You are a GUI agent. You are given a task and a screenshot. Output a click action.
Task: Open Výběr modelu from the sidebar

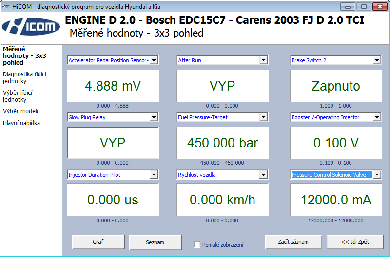click(21, 111)
